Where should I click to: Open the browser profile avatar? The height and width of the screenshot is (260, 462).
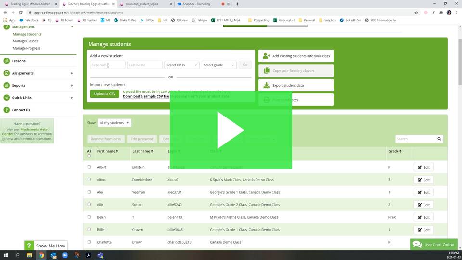pyautogui.click(x=449, y=13)
